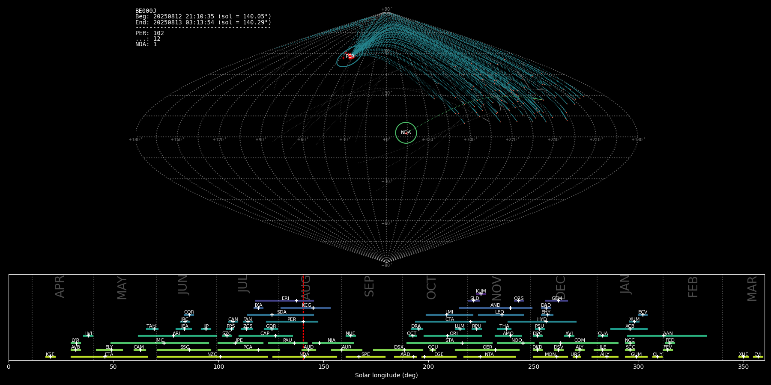This screenshot has height=385, width=771.
Task: Click the NTA shower label
Action: coord(489,355)
